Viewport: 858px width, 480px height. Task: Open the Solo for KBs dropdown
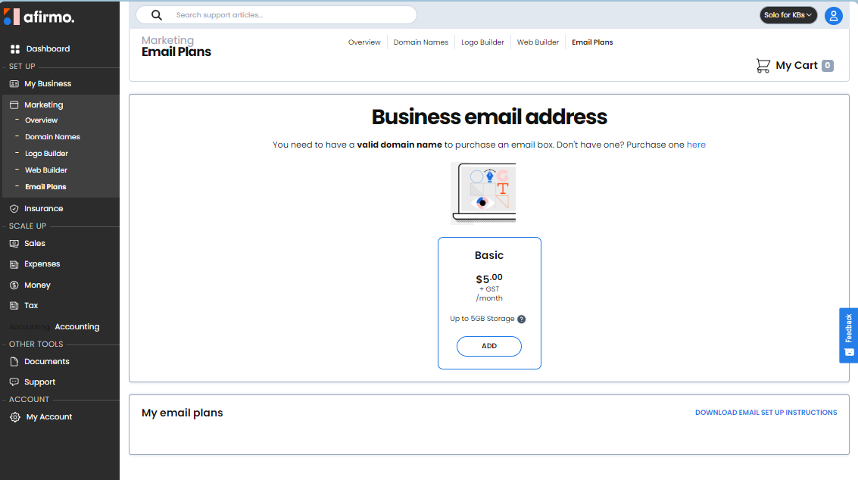coord(788,15)
